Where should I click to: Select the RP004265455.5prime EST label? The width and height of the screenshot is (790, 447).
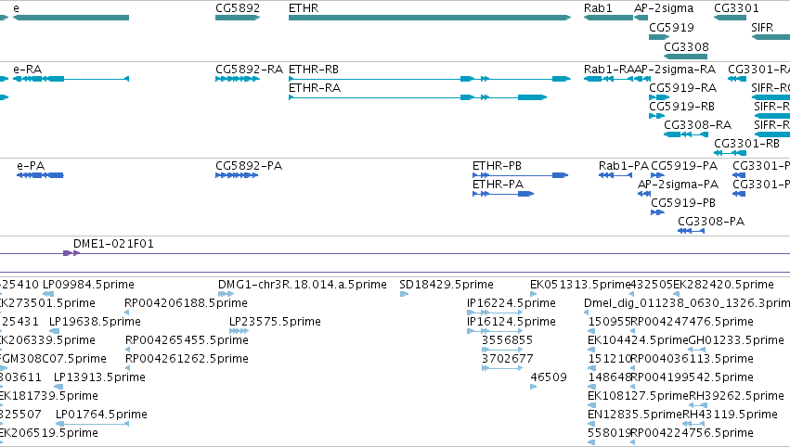click(x=187, y=340)
